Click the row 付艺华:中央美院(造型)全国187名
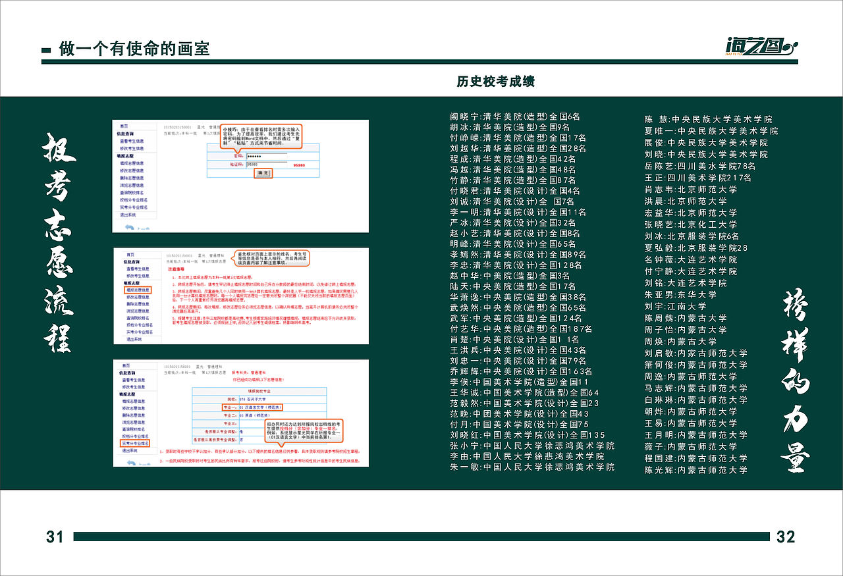This screenshot has width=843, height=576. pyautogui.click(x=521, y=328)
